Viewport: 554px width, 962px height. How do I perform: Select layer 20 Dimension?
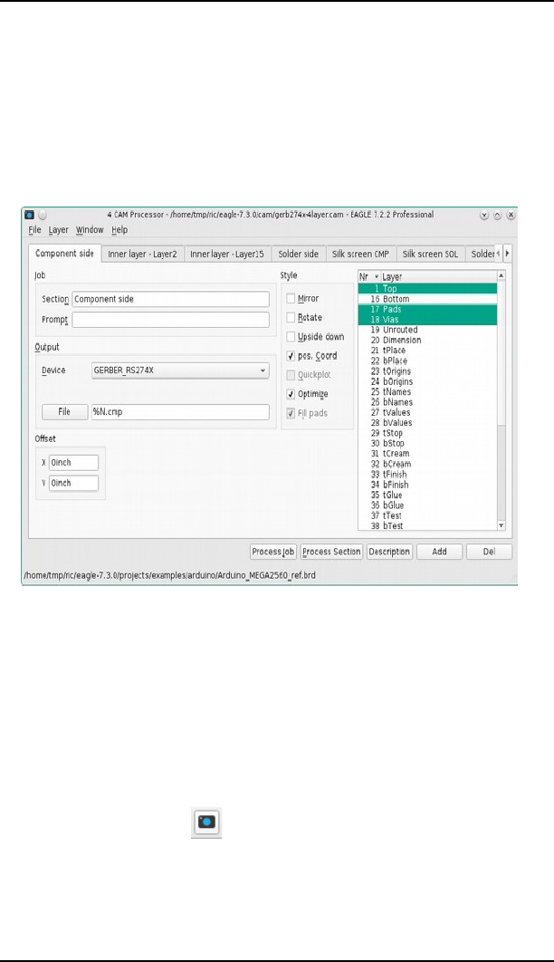pos(428,340)
